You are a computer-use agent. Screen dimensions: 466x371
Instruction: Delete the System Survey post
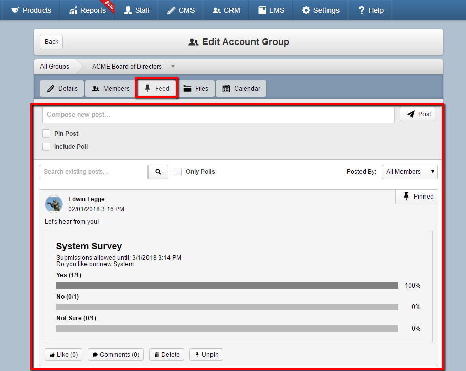(167, 355)
